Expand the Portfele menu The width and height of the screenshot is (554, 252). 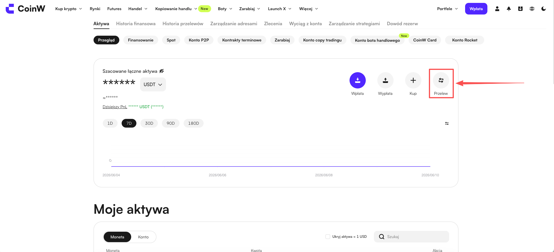point(447,9)
